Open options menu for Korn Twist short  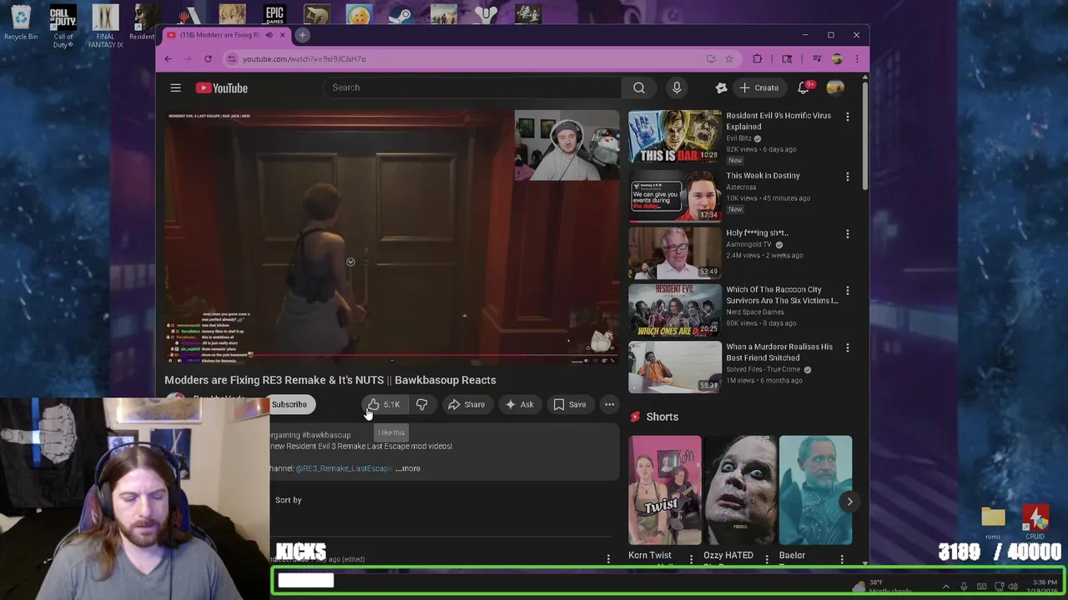(691, 559)
